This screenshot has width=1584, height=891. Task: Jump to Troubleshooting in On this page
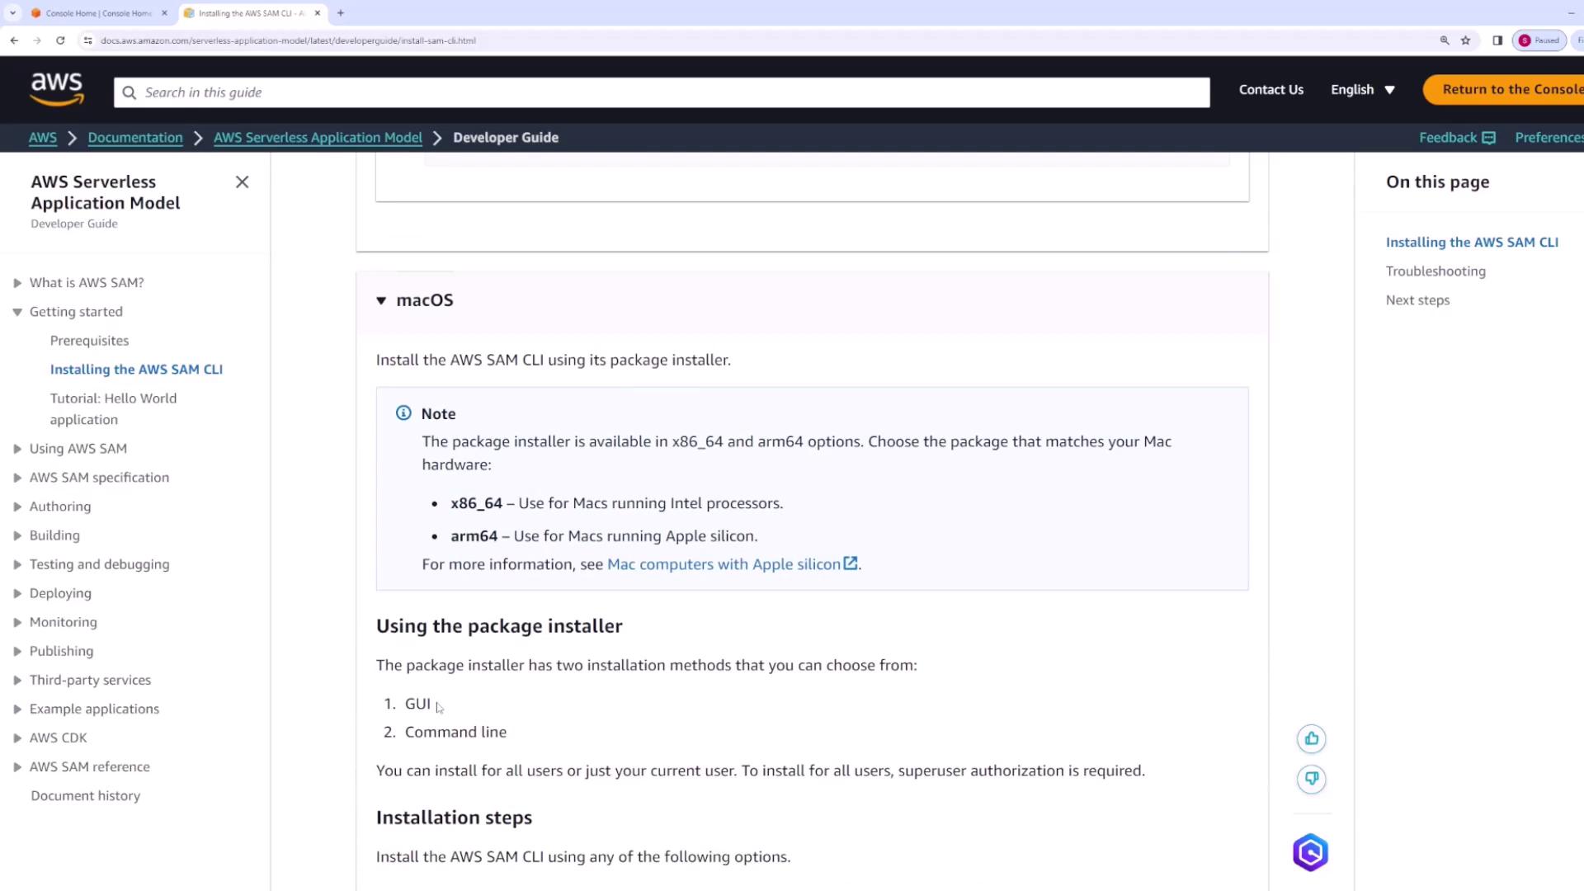(x=1435, y=271)
